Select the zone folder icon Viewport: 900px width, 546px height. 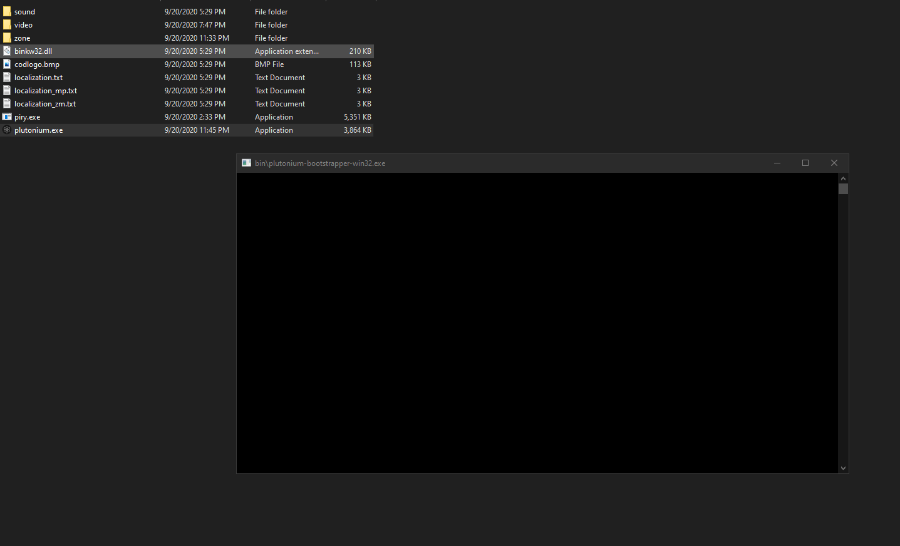7,38
